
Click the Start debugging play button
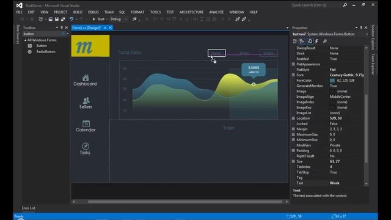[94, 19]
